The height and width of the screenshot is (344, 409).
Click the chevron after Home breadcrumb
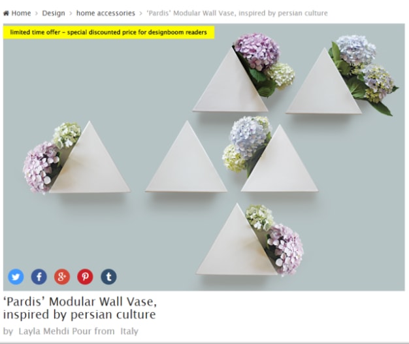[x=36, y=13]
